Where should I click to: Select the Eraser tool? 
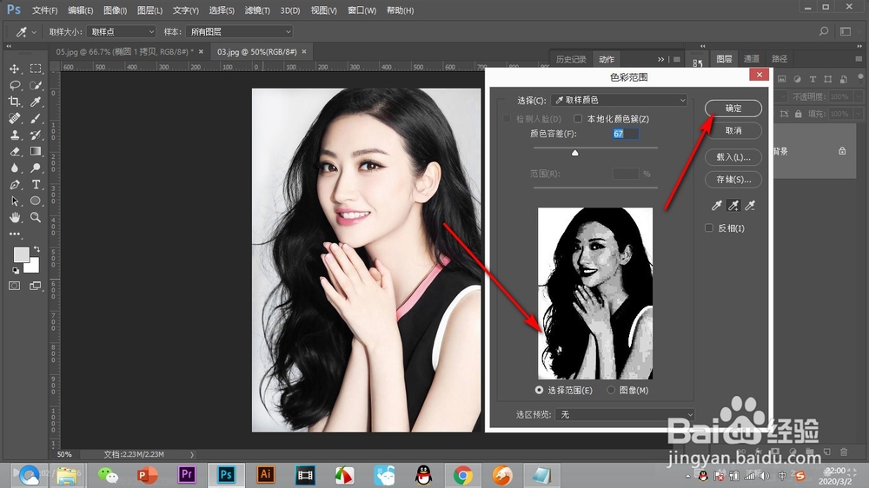[15, 151]
